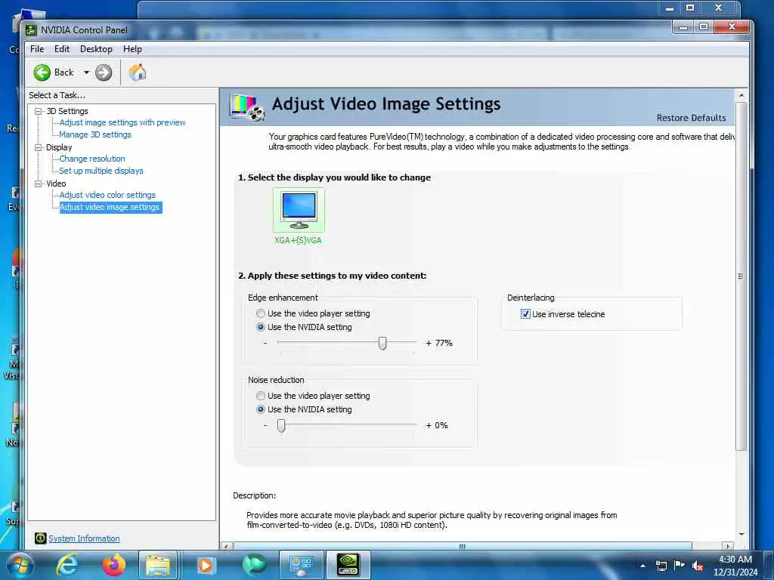Show hidden tray icons arrow
774x580 pixels.
coord(642,566)
